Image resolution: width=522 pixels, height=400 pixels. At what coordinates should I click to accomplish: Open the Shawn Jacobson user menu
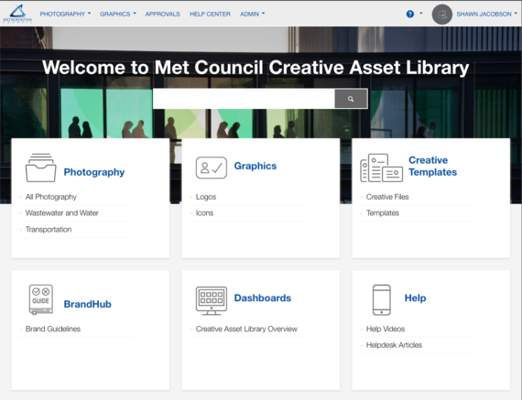[x=486, y=14]
